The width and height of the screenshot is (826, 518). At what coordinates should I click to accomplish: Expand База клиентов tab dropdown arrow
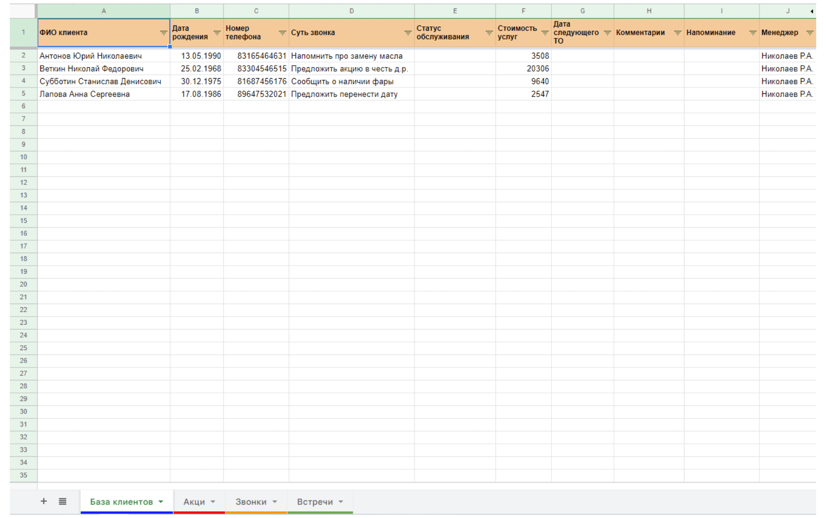(x=161, y=501)
